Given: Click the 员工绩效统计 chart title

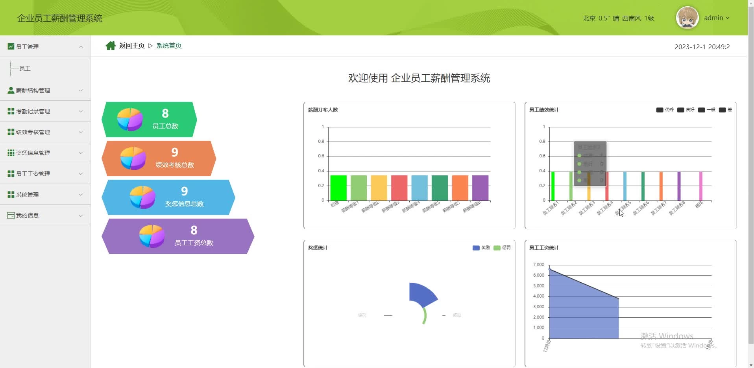Looking at the screenshot, I should 544,110.
